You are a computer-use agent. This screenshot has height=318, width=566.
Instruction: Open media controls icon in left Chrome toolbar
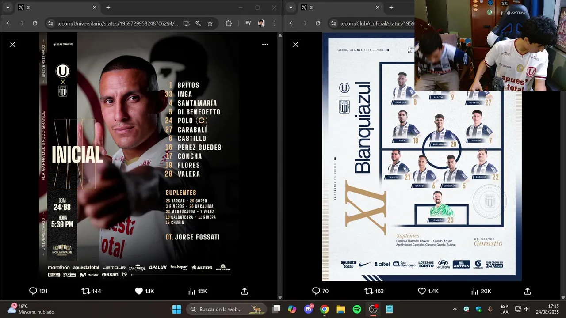[x=249, y=23]
